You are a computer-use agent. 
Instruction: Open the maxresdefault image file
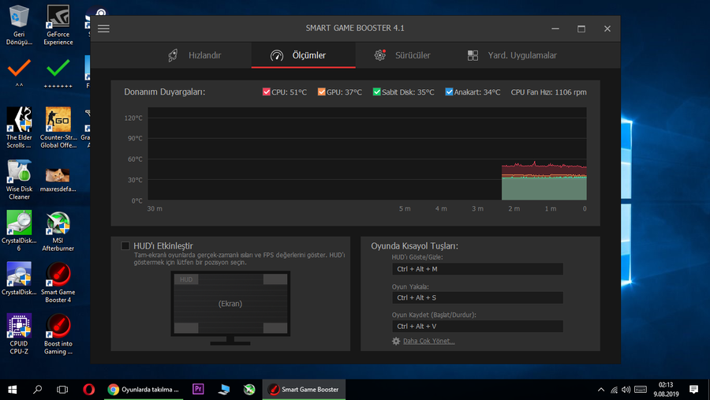click(58, 179)
